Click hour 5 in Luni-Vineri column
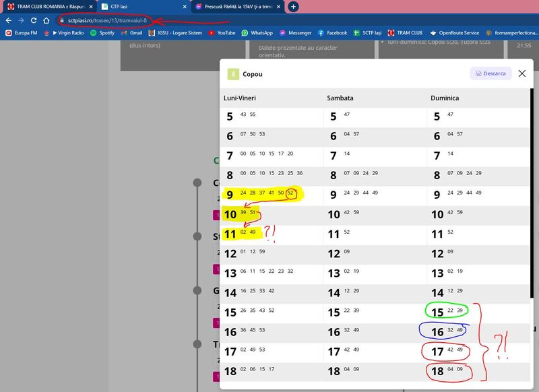This screenshot has width=539, height=392. 230,117
